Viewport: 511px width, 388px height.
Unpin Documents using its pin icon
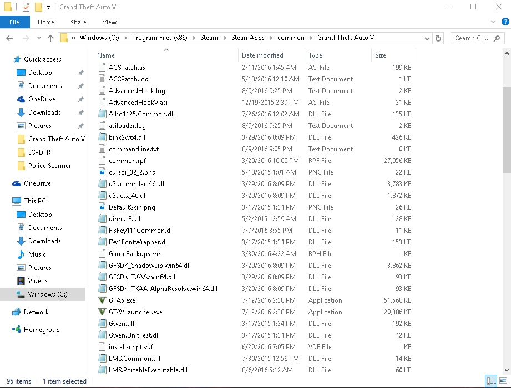81,86
